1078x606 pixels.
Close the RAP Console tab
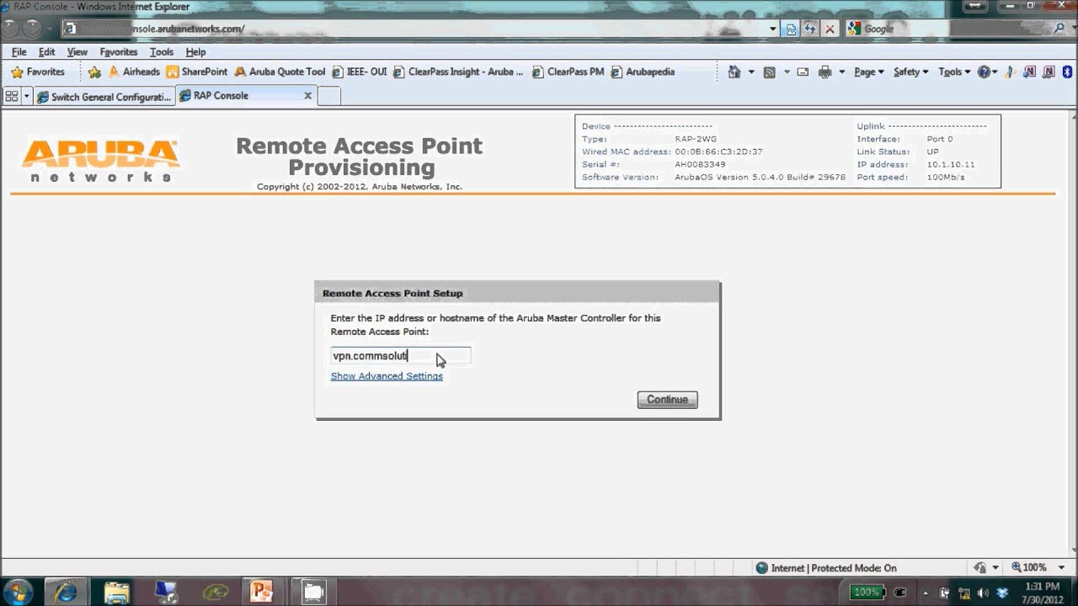(x=307, y=96)
